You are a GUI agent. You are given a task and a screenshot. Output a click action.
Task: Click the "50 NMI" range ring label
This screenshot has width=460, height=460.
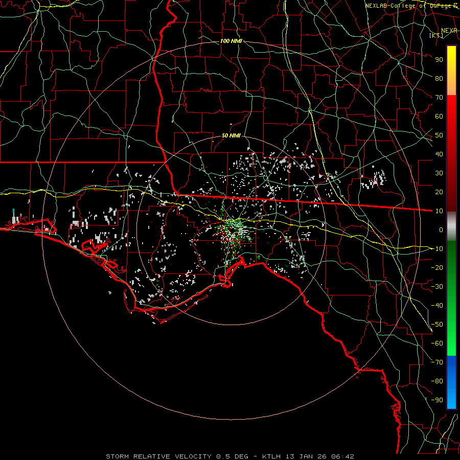click(231, 135)
